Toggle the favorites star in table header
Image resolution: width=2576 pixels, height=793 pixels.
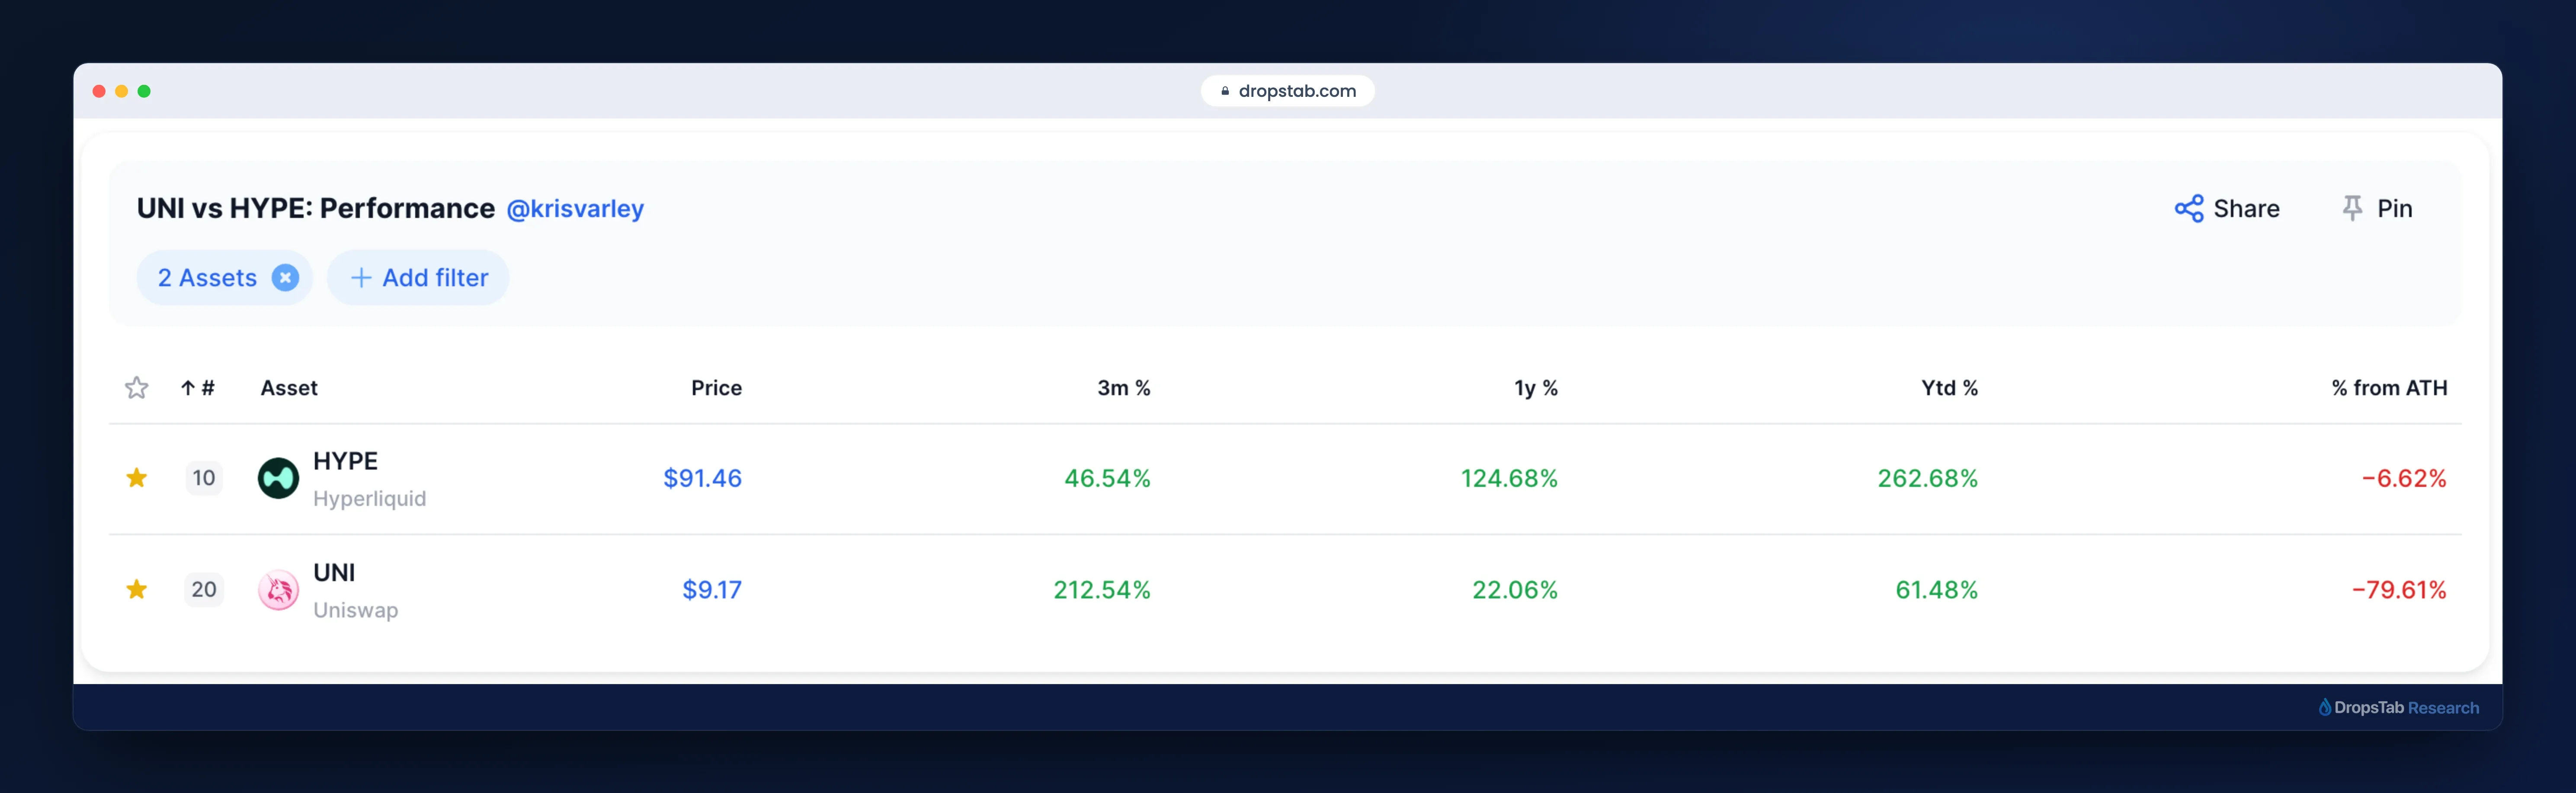coord(137,388)
